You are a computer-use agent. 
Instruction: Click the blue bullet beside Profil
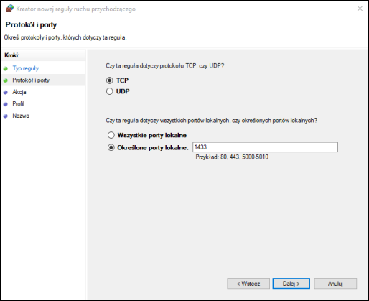click(6, 104)
